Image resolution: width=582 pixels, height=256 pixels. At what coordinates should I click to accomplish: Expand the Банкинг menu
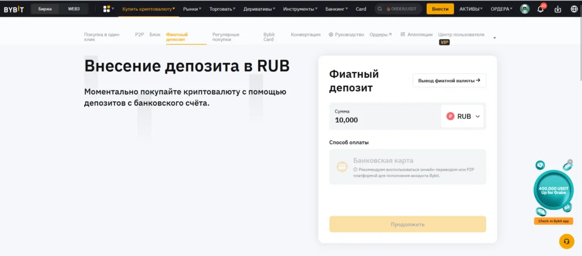click(336, 9)
